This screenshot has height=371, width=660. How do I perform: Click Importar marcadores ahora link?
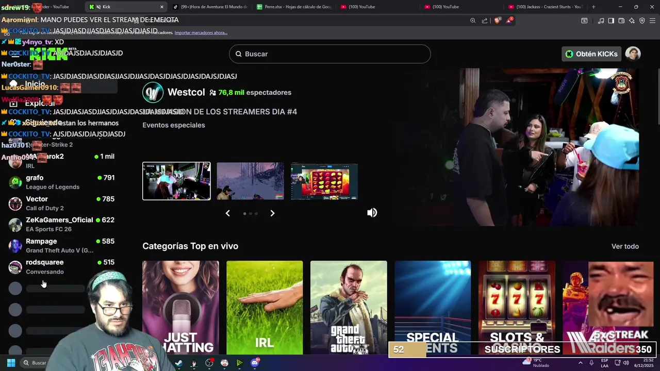pyautogui.click(x=201, y=32)
